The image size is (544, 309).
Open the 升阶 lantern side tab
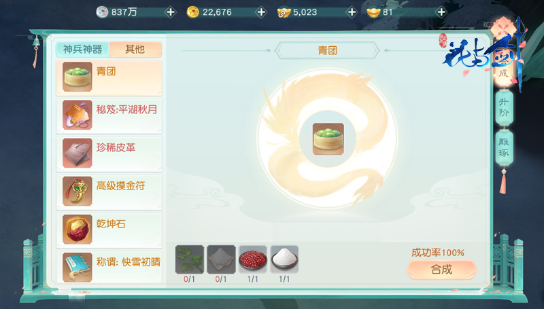pos(504,107)
